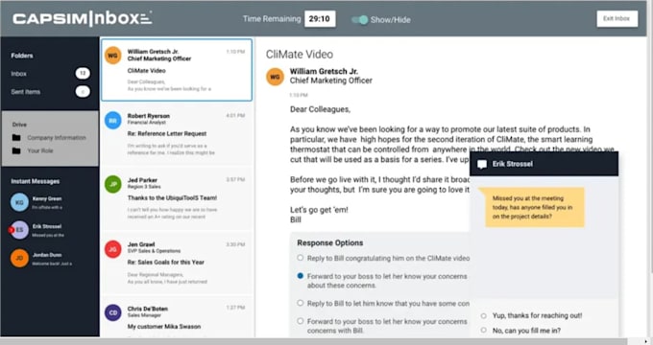
Task: Select 'Yup, thanks for reaching out!' chat reply
Action: pyautogui.click(x=483, y=316)
